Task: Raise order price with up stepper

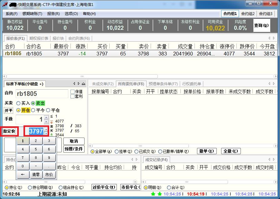Action: [x=46, y=129]
